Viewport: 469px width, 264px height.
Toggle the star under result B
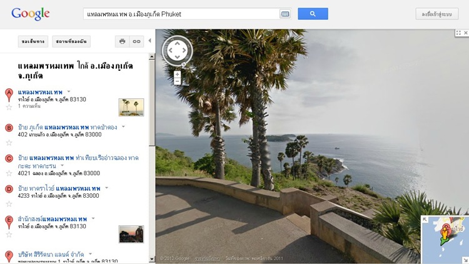pyautogui.click(x=9, y=143)
